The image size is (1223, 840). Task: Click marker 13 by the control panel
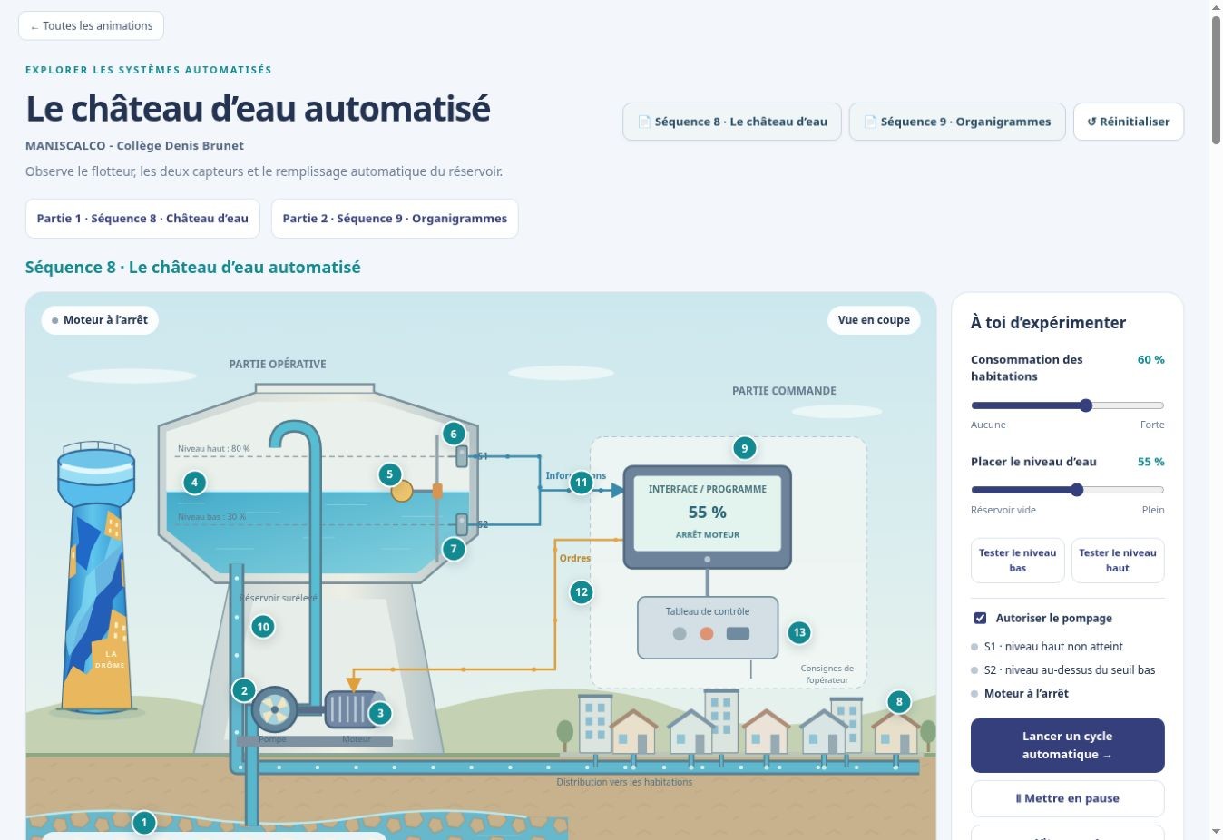pos(799,632)
